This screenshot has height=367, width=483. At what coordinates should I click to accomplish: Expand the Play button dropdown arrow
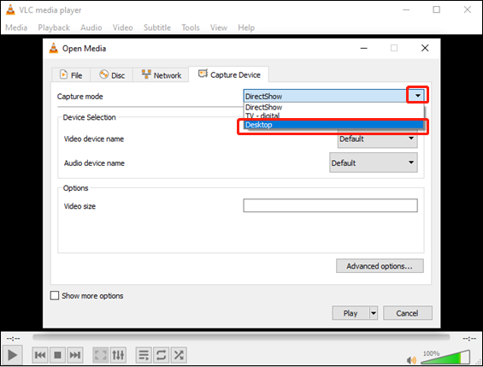pyautogui.click(x=374, y=313)
